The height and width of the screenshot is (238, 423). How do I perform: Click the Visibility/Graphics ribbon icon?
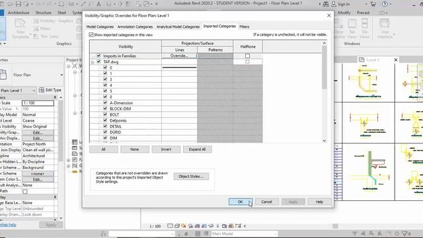[36, 20]
